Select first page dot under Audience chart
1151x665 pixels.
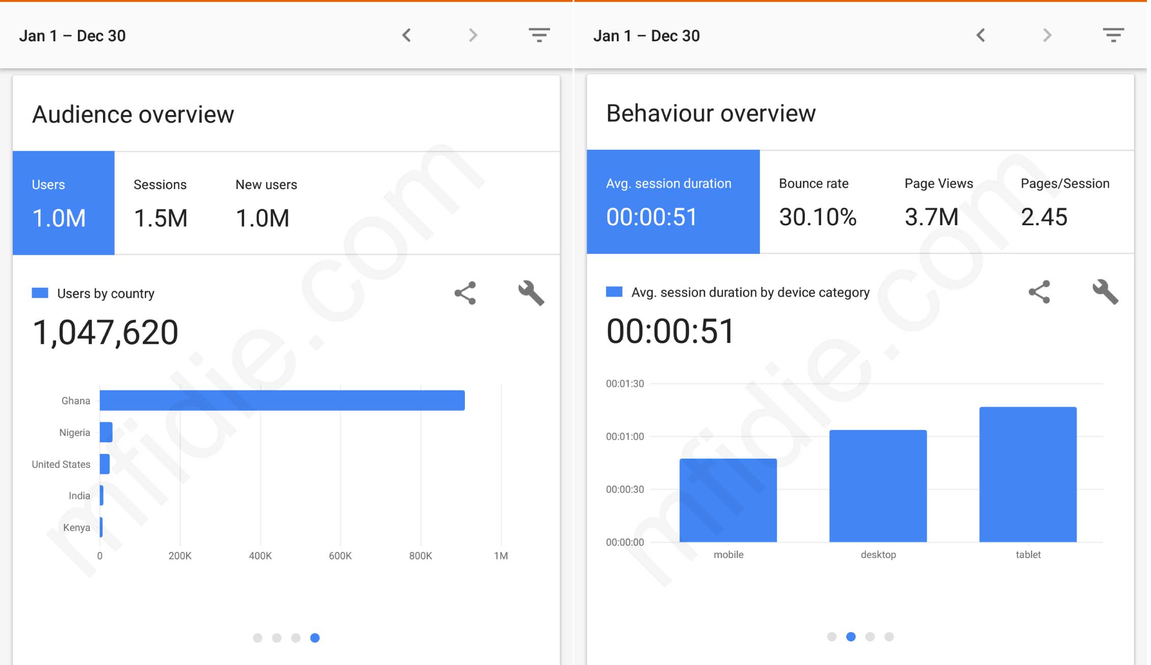coord(258,638)
